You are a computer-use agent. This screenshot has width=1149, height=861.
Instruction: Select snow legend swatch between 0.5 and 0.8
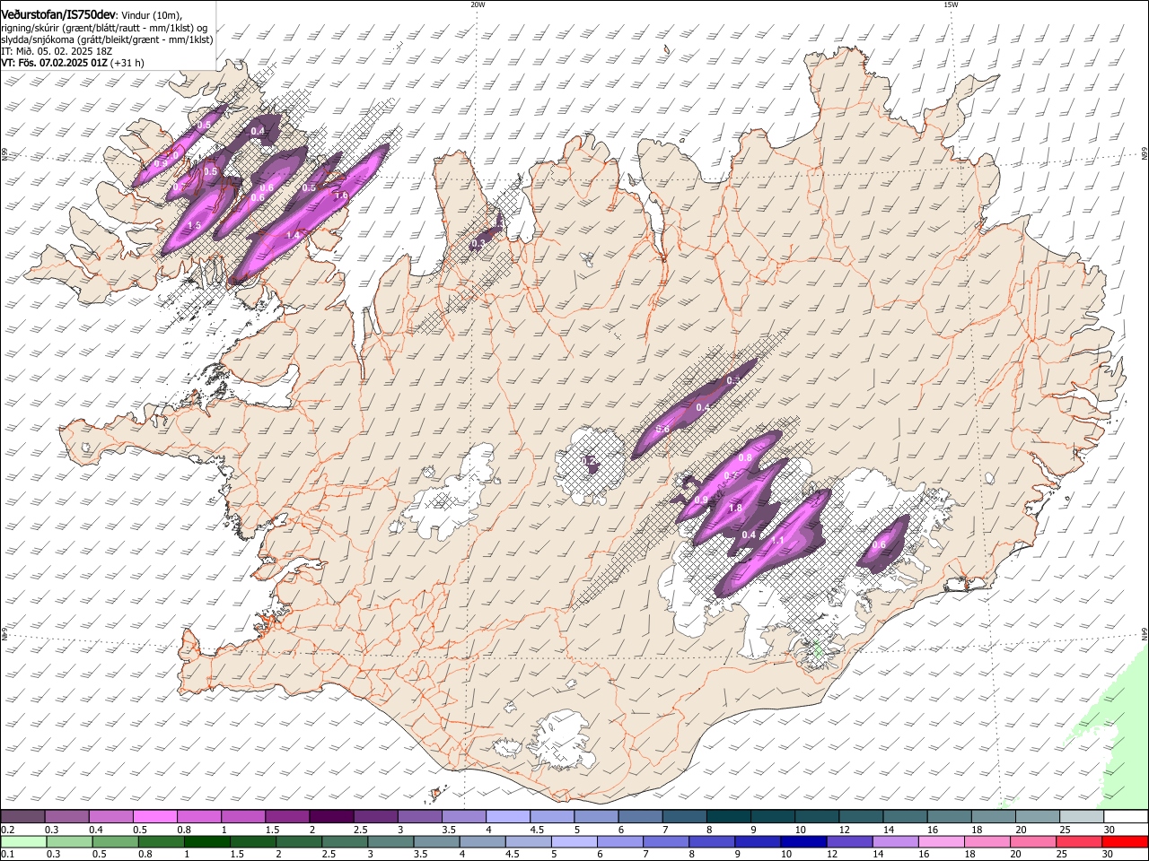[x=154, y=817]
